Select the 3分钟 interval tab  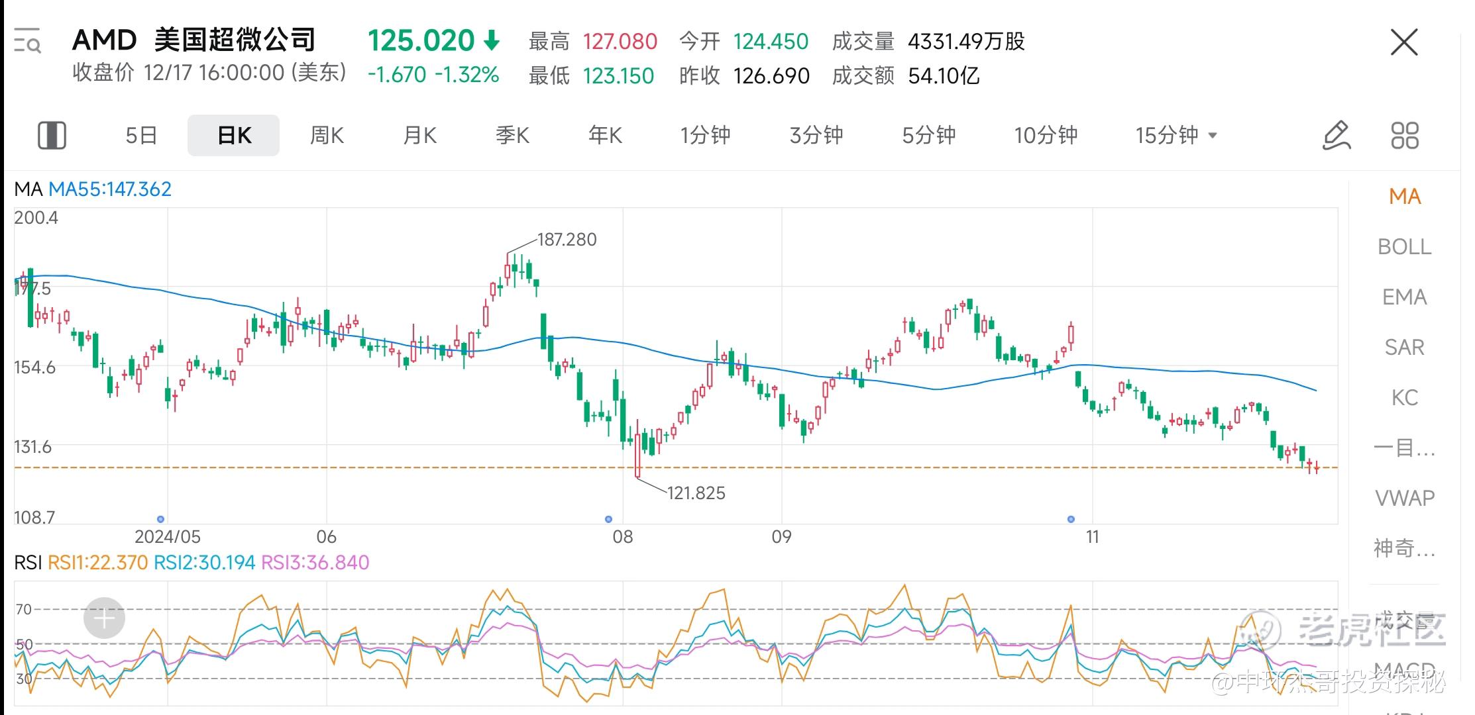click(x=816, y=135)
